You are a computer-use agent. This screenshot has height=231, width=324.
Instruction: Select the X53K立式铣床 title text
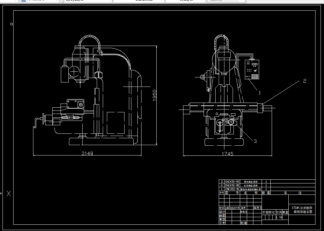[302, 208]
